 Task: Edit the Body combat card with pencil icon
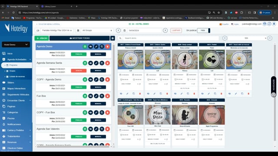[x=182, y=94]
